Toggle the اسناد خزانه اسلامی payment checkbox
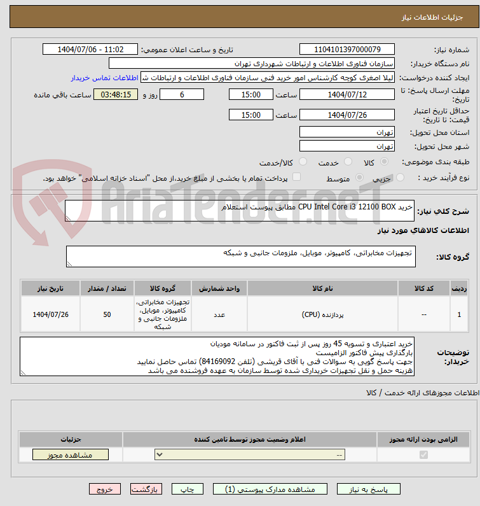Screen dimensions: 480x506 pyautogui.click(x=296, y=177)
